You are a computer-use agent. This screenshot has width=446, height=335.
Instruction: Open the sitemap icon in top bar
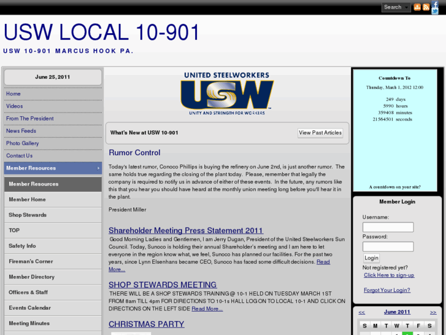[x=417, y=7]
